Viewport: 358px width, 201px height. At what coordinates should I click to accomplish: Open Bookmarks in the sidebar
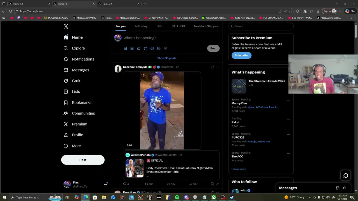(77, 102)
